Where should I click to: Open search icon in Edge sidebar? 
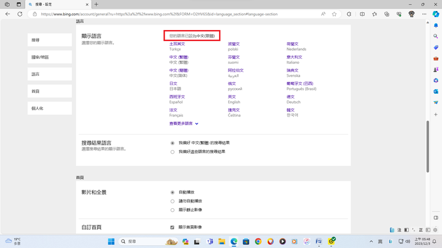pyautogui.click(x=436, y=36)
